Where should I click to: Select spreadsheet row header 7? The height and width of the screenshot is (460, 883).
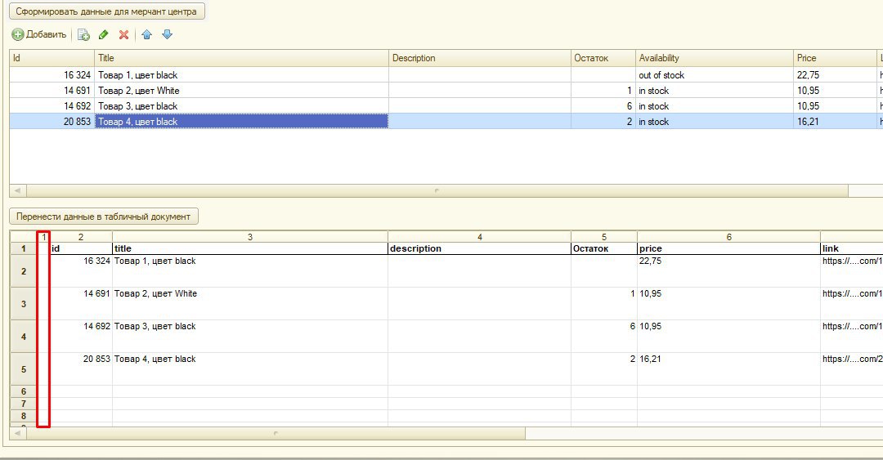24,404
